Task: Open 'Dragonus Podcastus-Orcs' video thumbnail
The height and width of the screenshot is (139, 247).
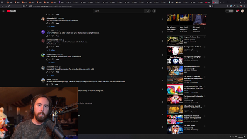Action: click(x=175, y=40)
